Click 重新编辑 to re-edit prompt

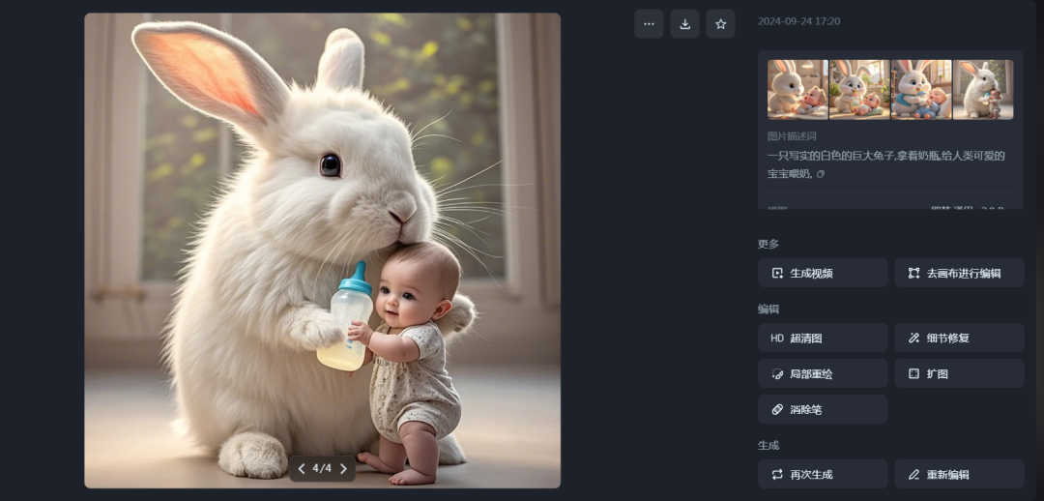(960, 474)
